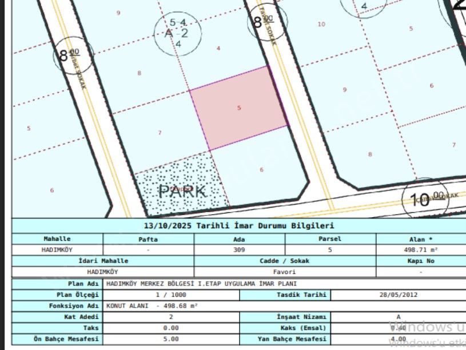Click the Alan value 498.71 m²
Screen dimensions: 466x350
tap(420, 250)
